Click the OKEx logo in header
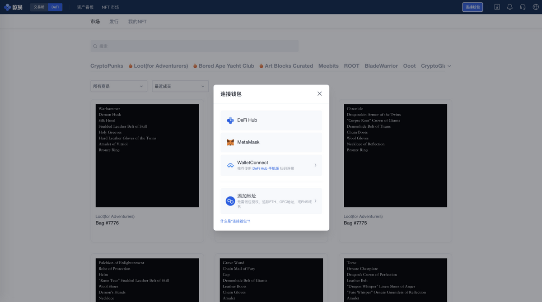The width and height of the screenshot is (542, 302). click(13, 7)
